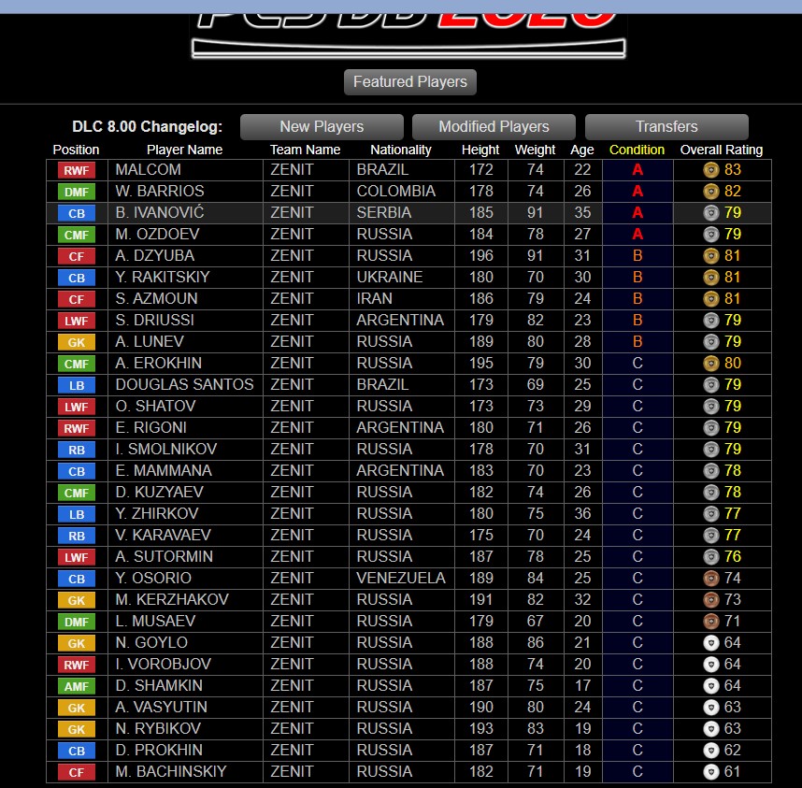Click the gold ball icon beside Malcom's 83 rating
The image size is (802, 788).
click(x=710, y=170)
